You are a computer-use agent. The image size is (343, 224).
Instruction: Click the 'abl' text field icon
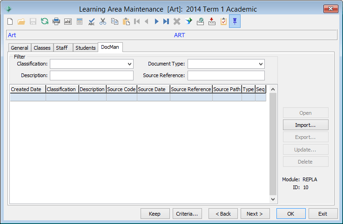pos(68,21)
